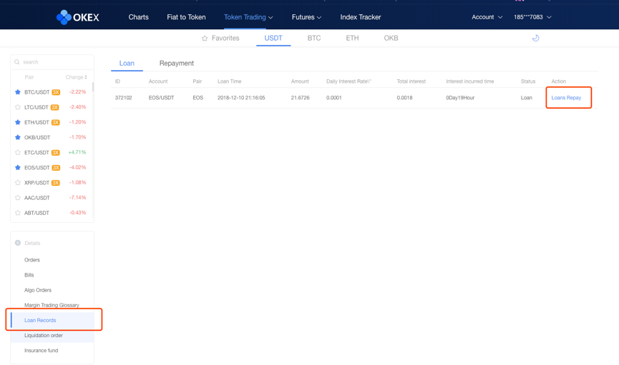Viewport: 619px width, 365px height.
Task: Select ETC/USDT pair
Action: tap(36, 152)
